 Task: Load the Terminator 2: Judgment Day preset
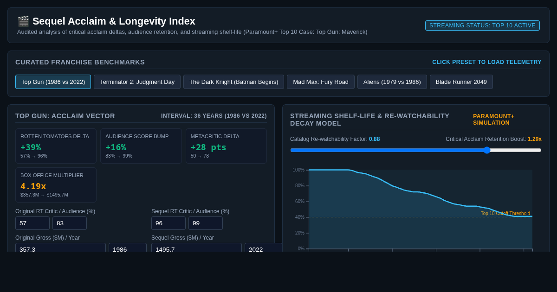(137, 82)
